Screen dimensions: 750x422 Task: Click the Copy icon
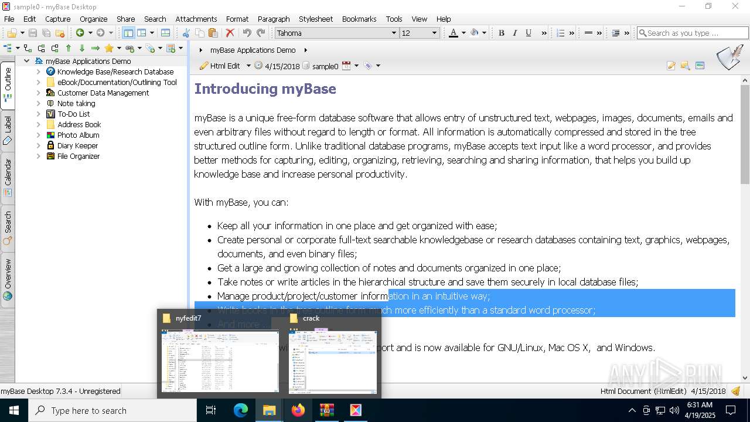click(x=200, y=33)
